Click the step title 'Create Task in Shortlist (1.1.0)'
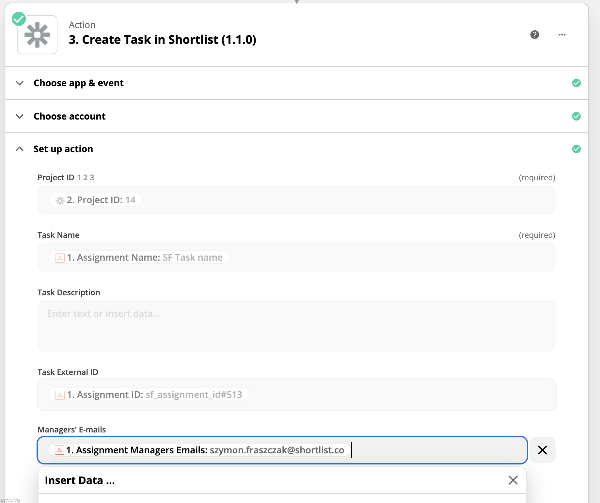Screen dimensions: 600x503 (x=163, y=40)
